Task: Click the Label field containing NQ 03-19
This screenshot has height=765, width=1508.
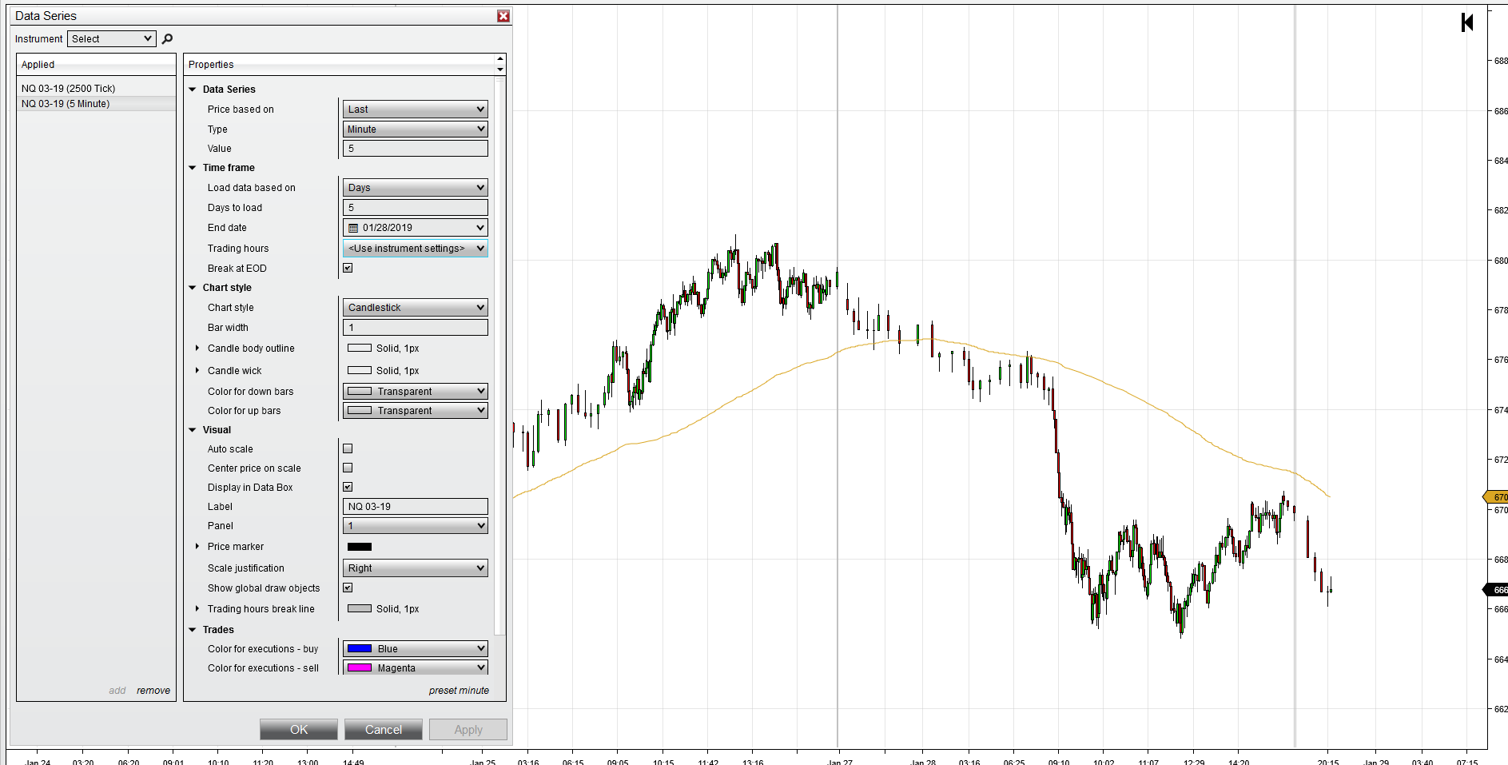Action: (416, 506)
